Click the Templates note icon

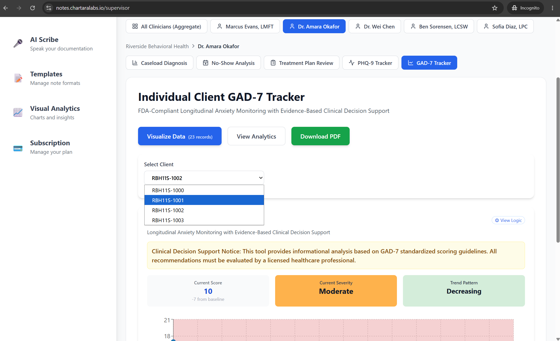(18, 78)
